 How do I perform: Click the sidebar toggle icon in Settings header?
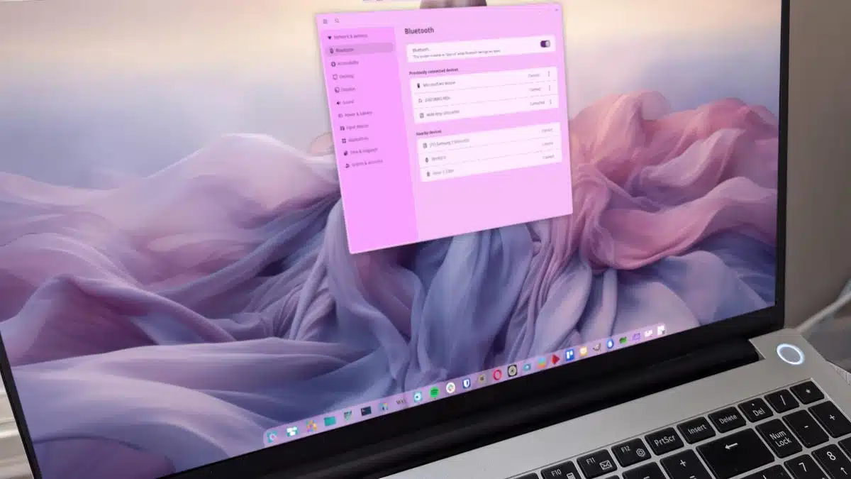point(325,21)
